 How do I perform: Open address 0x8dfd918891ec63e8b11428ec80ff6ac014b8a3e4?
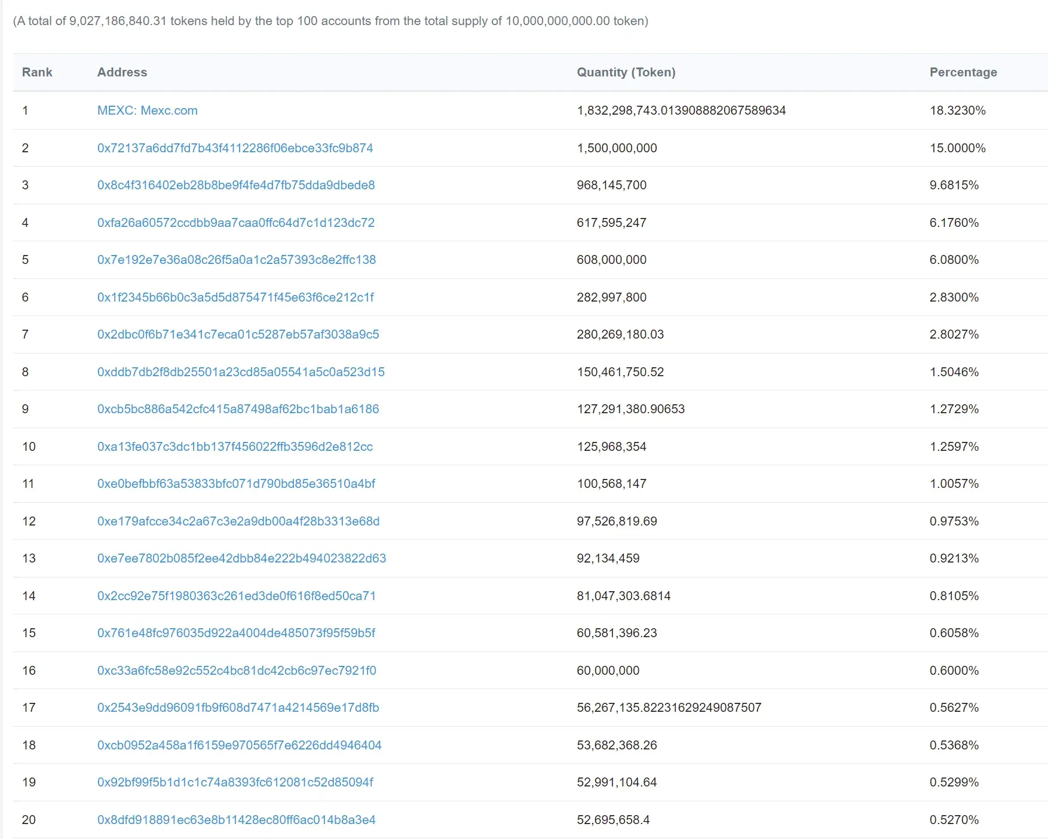click(236, 820)
